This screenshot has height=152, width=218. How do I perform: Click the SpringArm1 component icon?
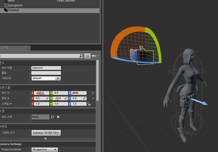pyautogui.click(x=6, y=5)
